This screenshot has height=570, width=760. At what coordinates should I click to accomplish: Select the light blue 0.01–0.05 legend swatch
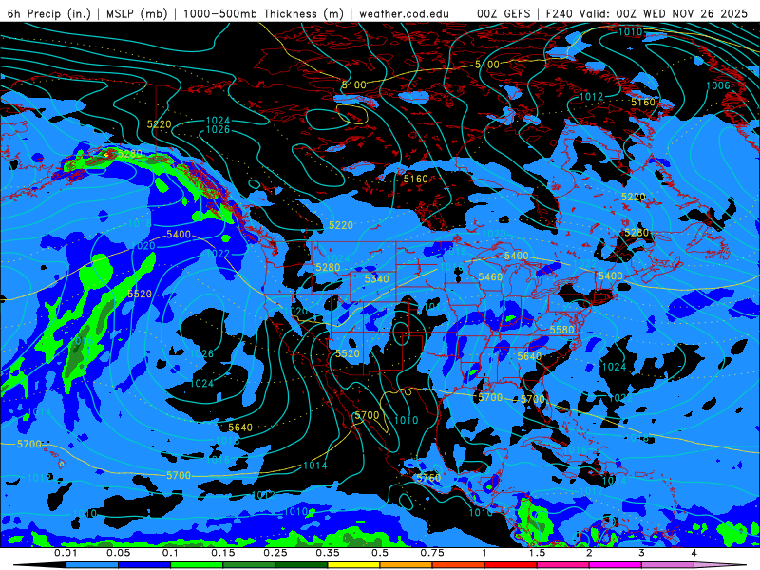pyautogui.click(x=92, y=565)
